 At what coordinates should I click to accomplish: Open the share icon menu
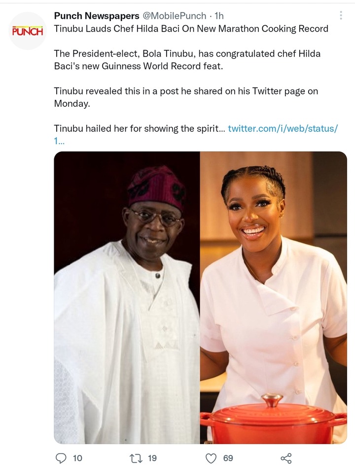click(286, 458)
